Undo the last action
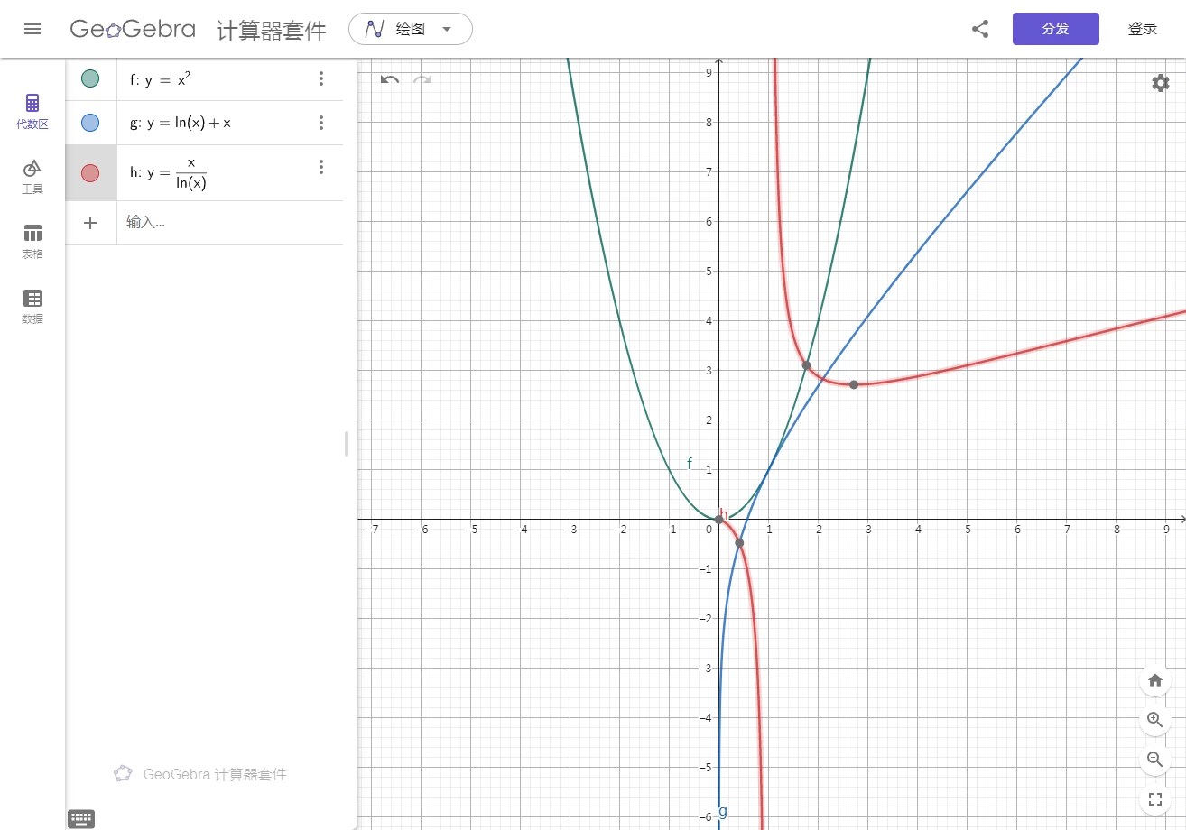This screenshot has width=1186, height=830. [x=388, y=80]
